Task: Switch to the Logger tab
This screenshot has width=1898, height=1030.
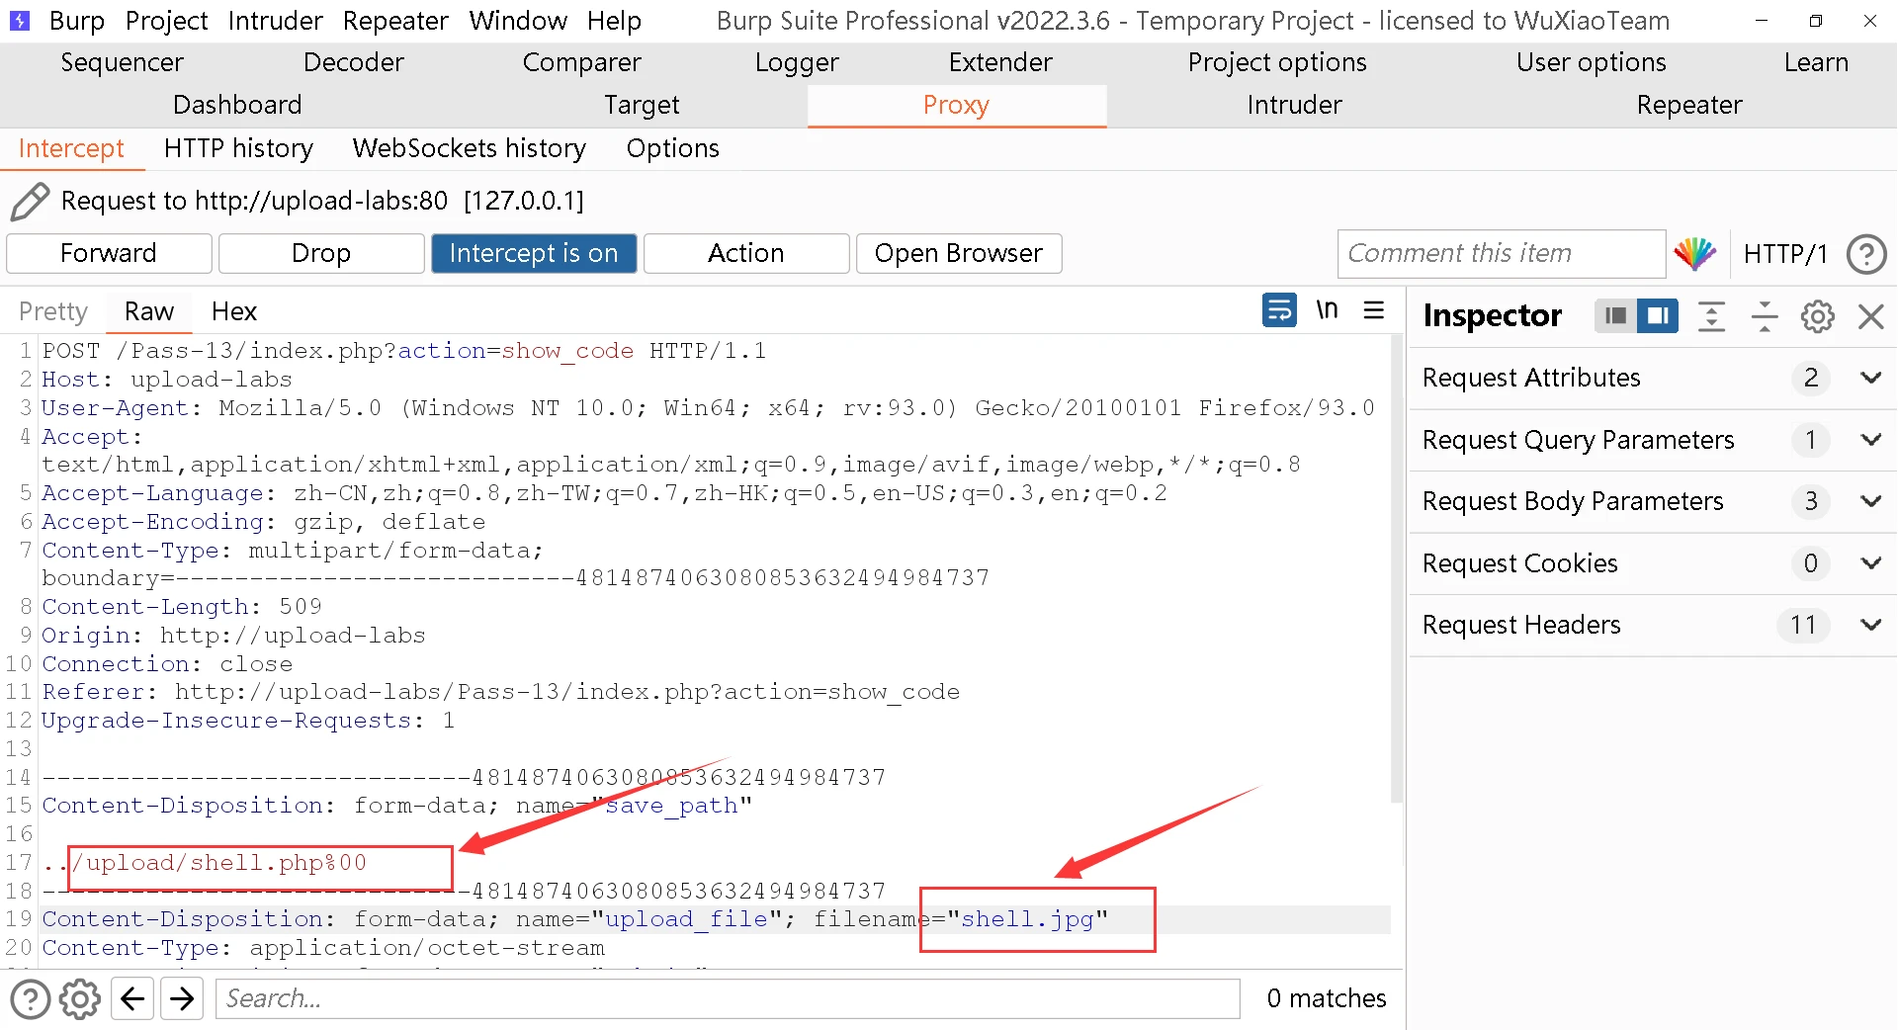Action: coord(797,62)
